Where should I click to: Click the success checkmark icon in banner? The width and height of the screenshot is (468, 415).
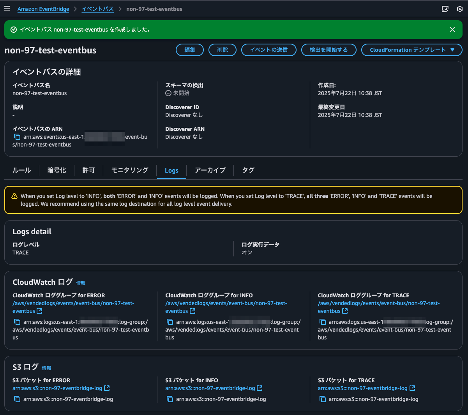point(14,30)
